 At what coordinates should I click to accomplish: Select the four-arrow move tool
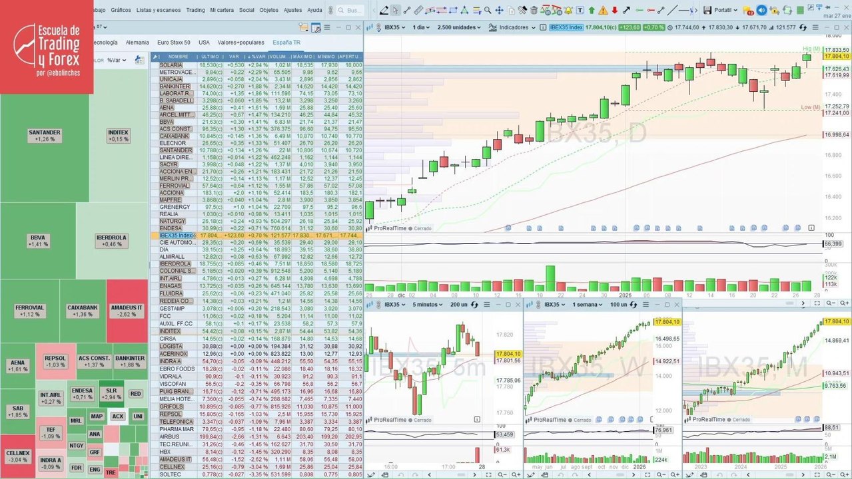pos(499,11)
